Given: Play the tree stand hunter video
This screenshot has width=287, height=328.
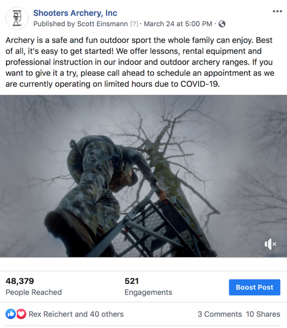Looking at the screenshot, I should pos(143,176).
